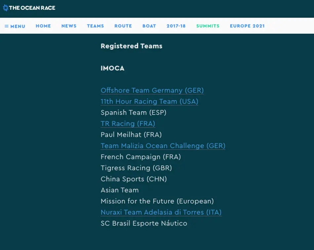Open the Offshore Team Germany (GER) link

[152, 90]
